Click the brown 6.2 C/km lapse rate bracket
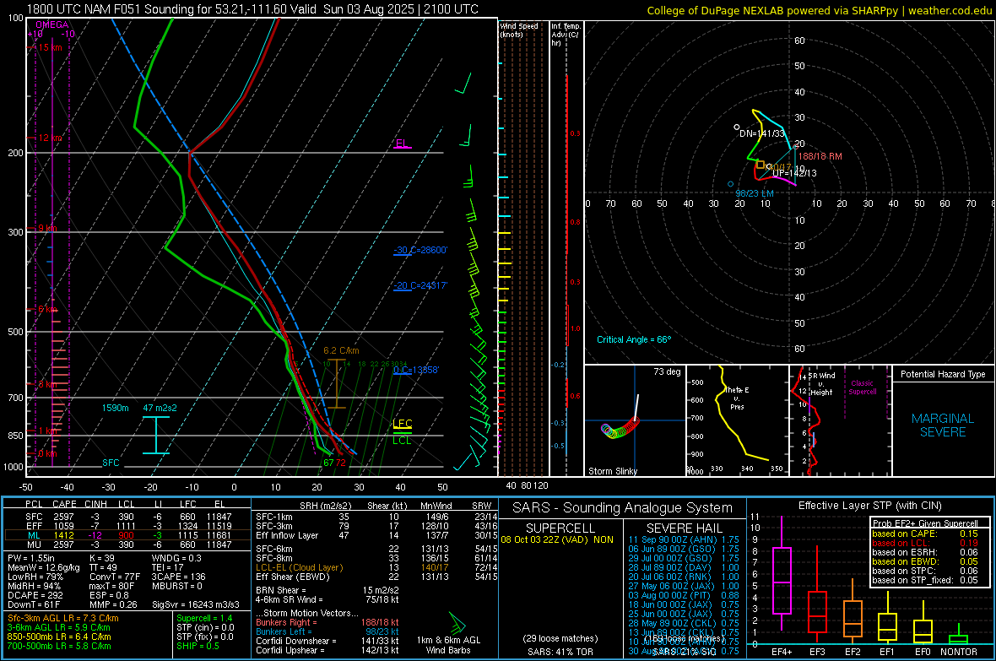The width and height of the screenshot is (996, 661). pos(337,384)
